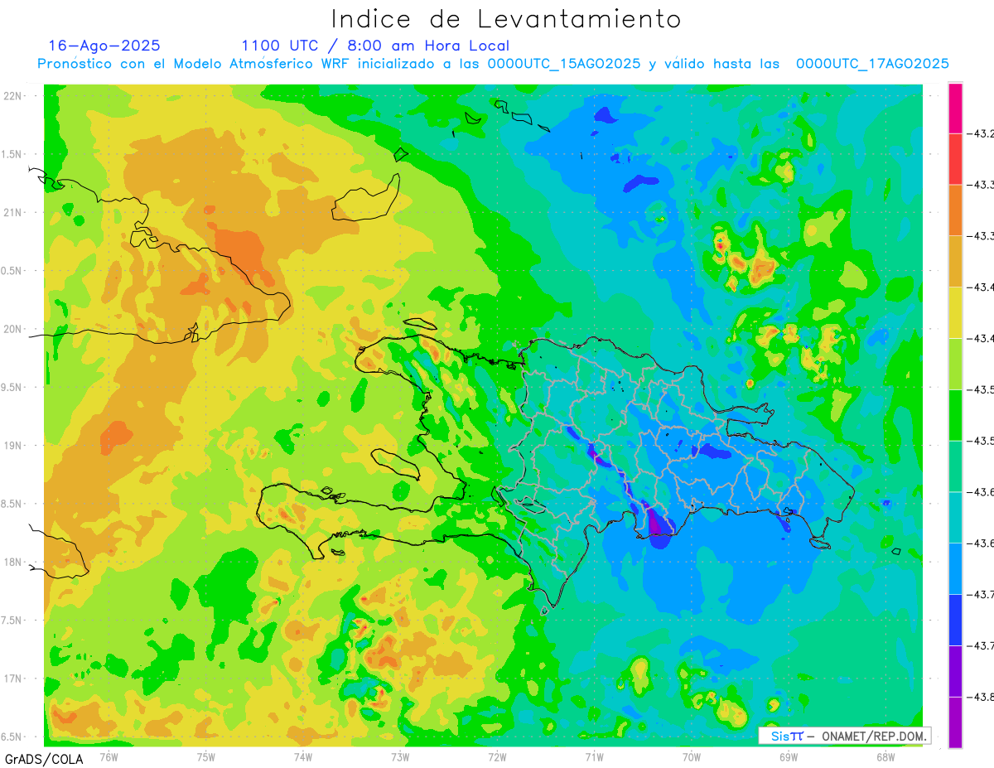The image size is (994, 768).
Task: Click the '17N' latitude label
Action: [13, 679]
